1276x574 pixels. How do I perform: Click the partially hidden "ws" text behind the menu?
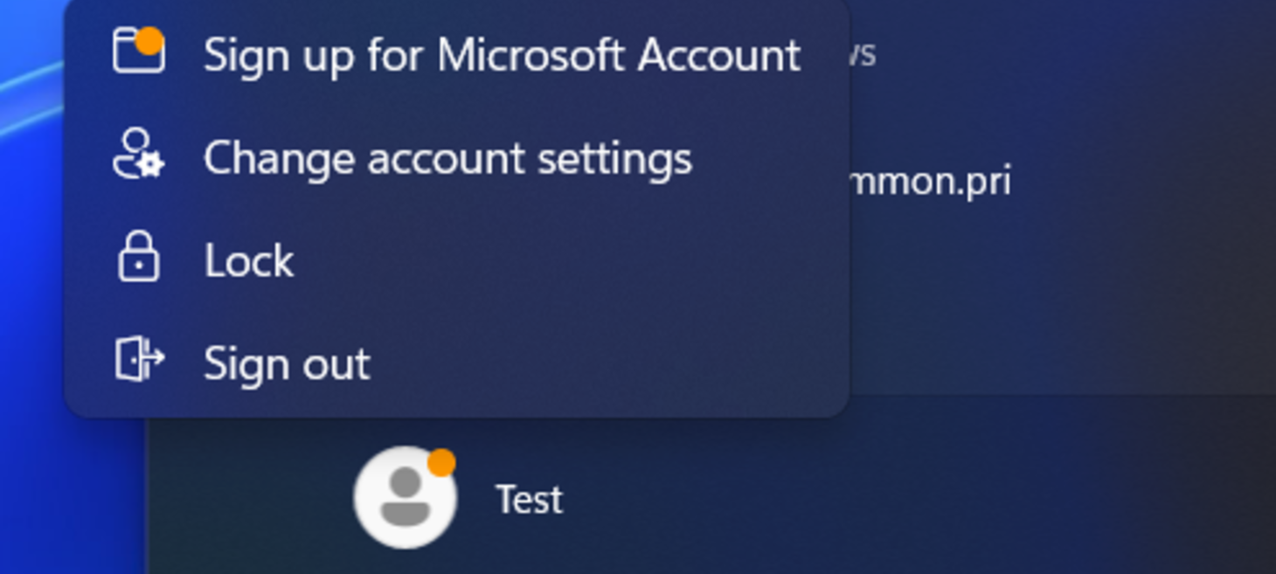point(862,55)
